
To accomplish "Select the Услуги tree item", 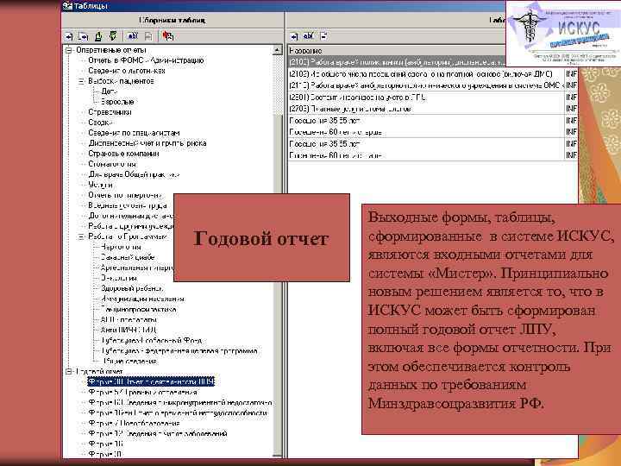I will click(x=100, y=185).
